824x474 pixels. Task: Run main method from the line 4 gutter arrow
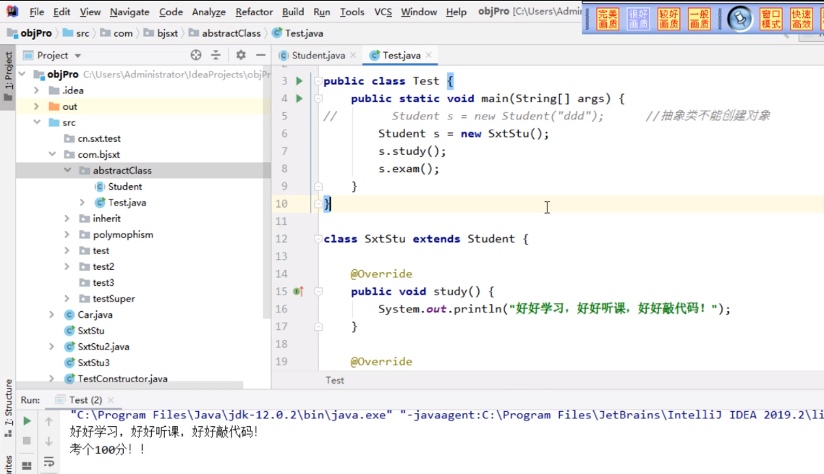[x=299, y=98]
